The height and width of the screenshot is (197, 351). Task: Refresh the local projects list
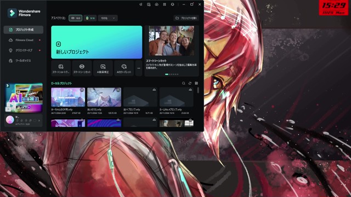click(x=190, y=83)
